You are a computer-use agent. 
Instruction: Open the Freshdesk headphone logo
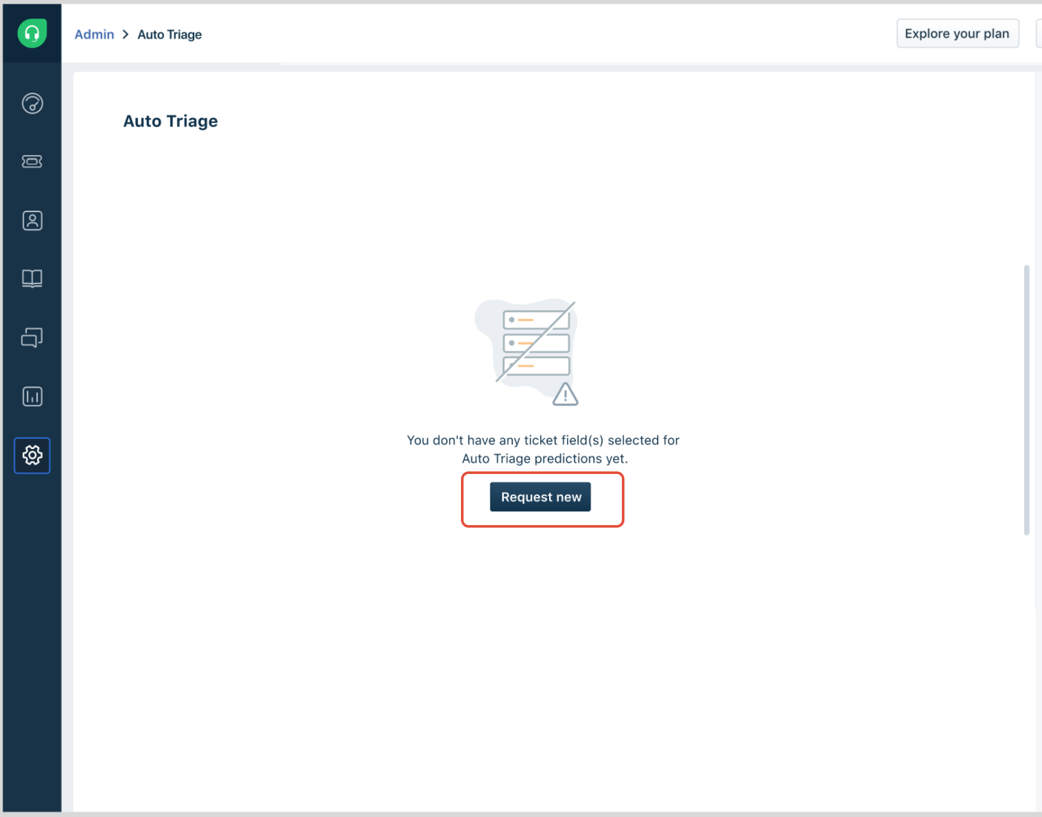click(x=32, y=33)
